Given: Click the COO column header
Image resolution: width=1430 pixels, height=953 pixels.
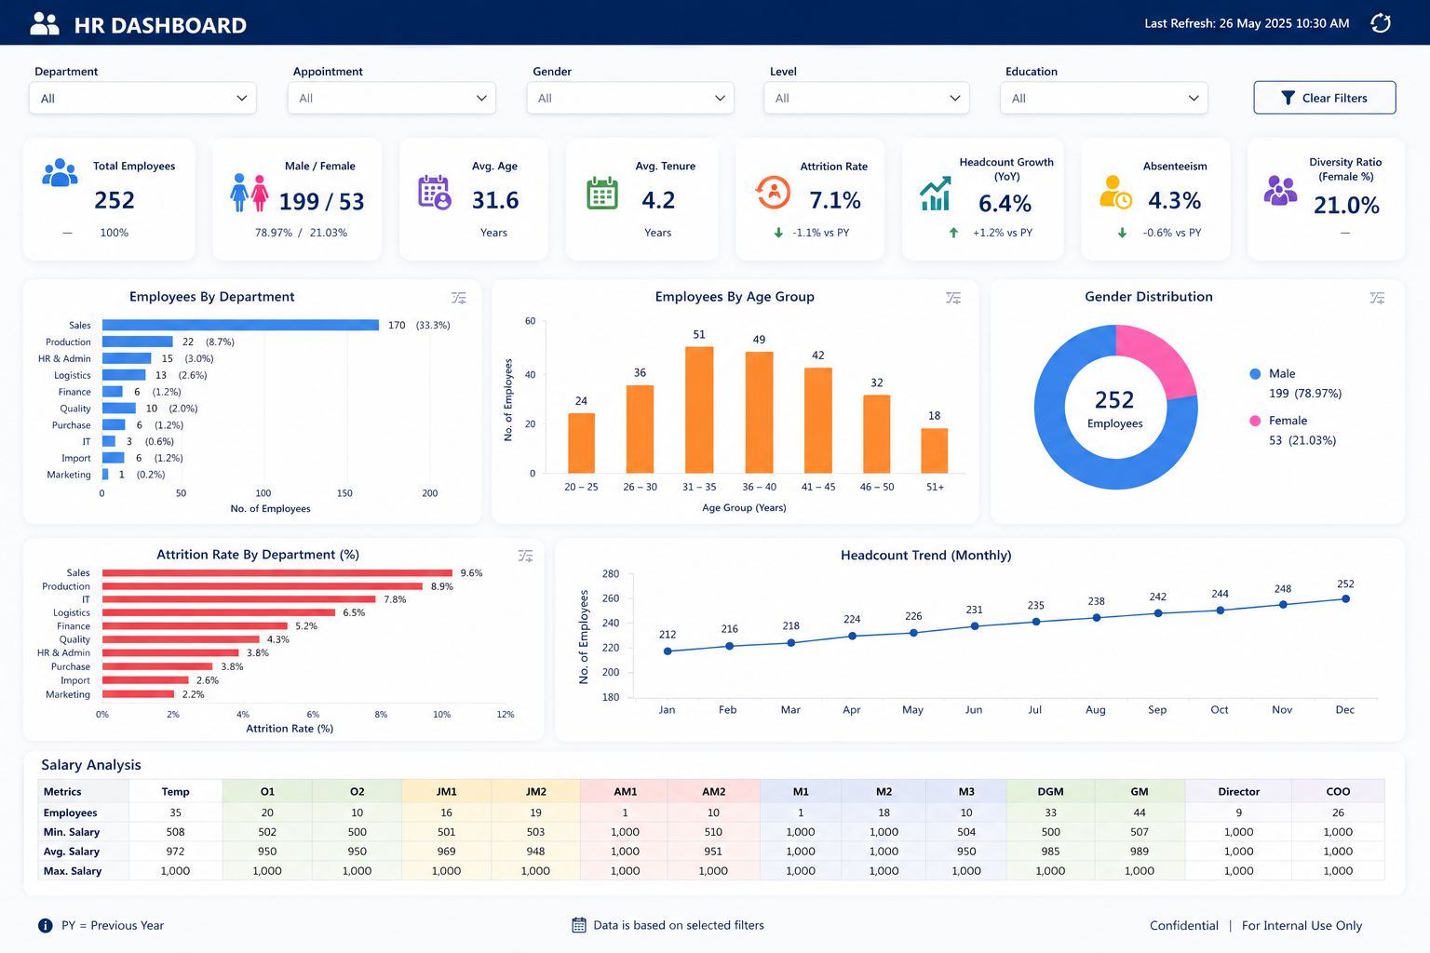Looking at the screenshot, I should [1338, 791].
